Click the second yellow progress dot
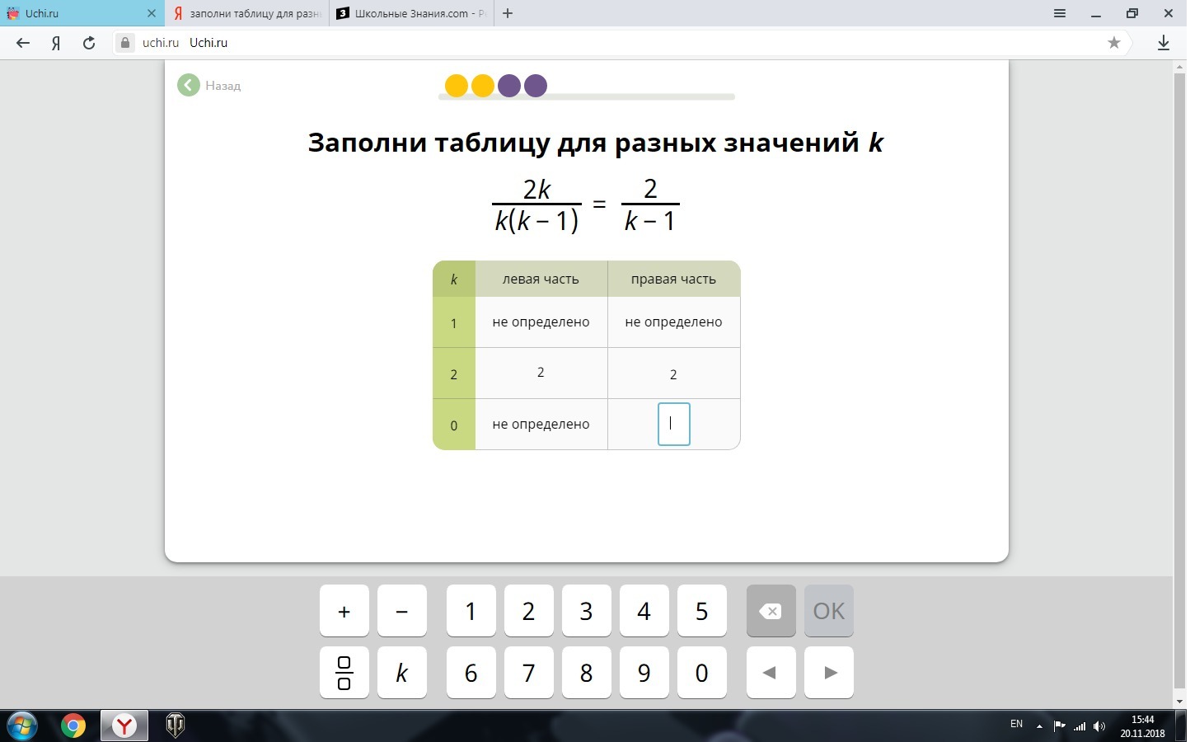This screenshot has height=742, width=1190. tap(483, 86)
